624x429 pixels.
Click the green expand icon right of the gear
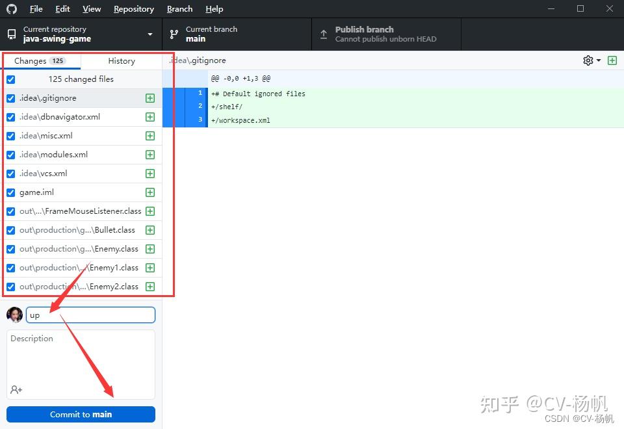612,60
